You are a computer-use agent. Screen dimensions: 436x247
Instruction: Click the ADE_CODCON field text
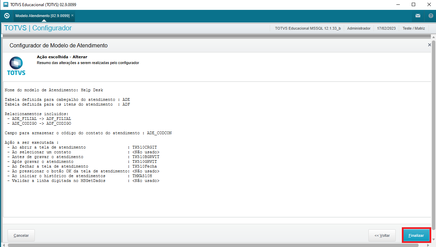[x=159, y=133]
